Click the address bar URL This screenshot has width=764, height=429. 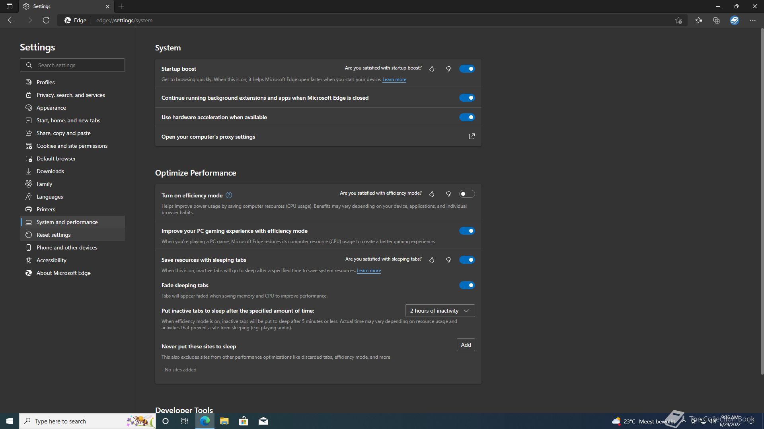click(x=124, y=20)
